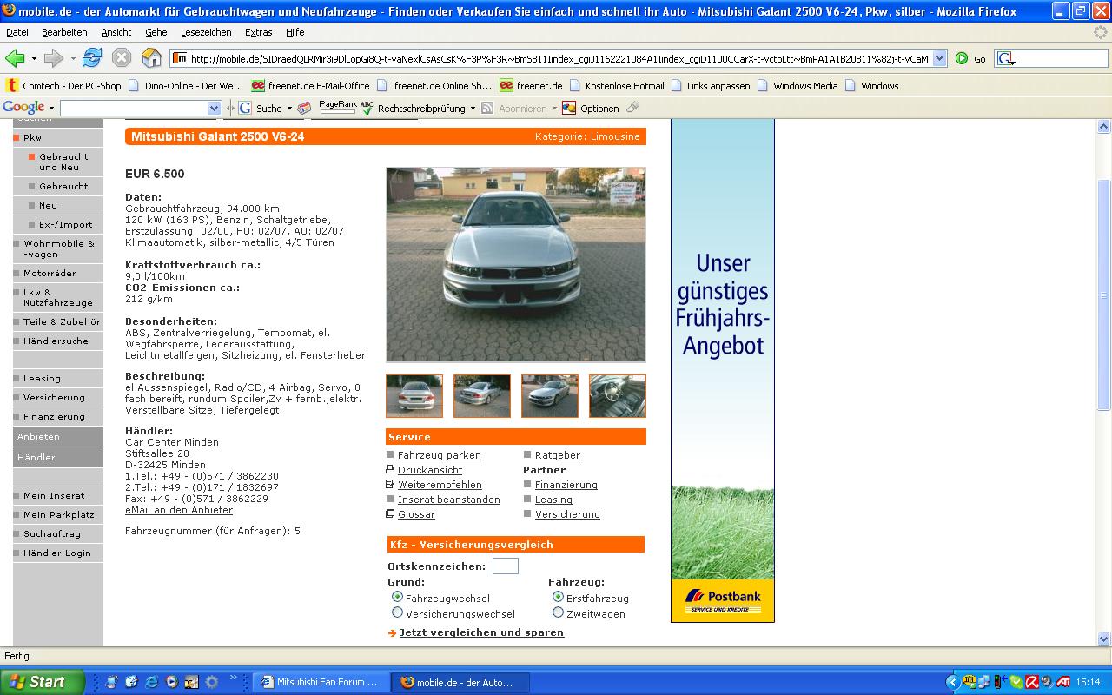1112x695 pixels.
Task: Open the Lesezeichen menu
Action: pos(206,32)
